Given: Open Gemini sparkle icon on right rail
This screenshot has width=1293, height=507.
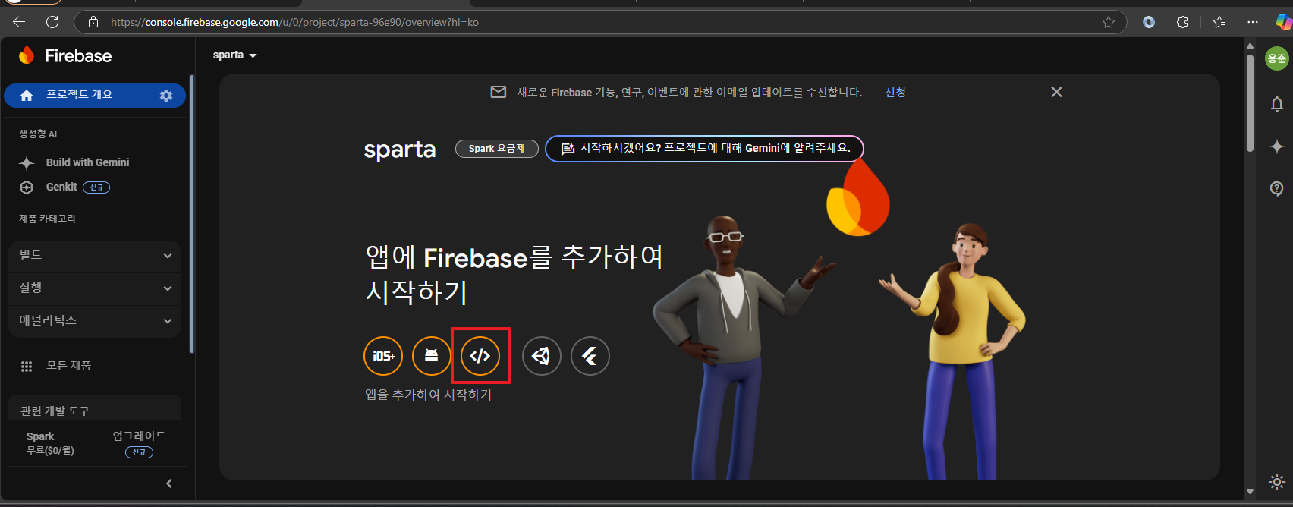Looking at the screenshot, I should click(x=1277, y=146).
